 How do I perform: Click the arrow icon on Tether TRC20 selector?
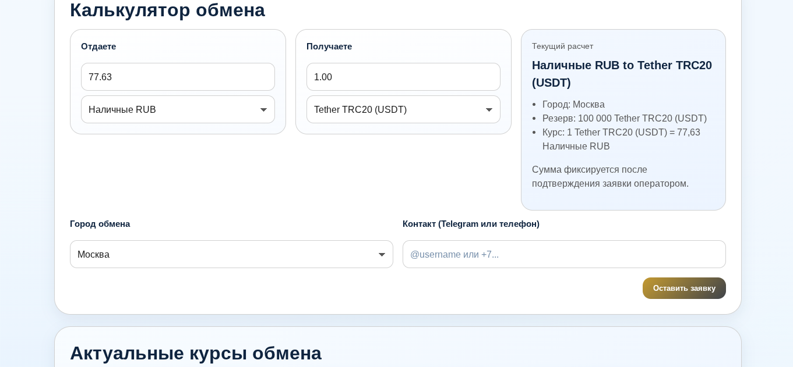click(489, 109)
